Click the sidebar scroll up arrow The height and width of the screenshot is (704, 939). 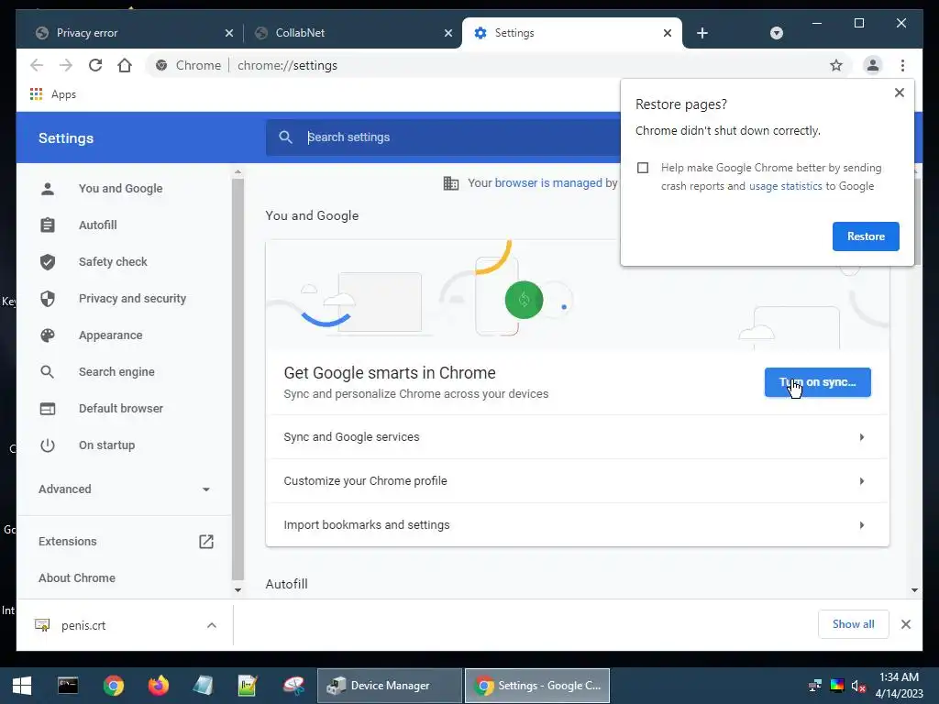coord(238,171)
